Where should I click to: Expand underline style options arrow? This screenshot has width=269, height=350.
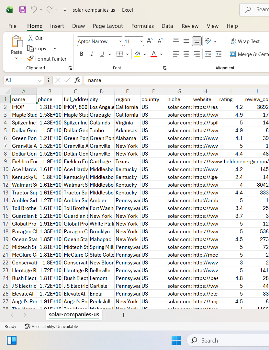pos(110,54)
